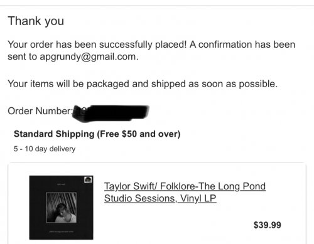This screenshot has width=314, height=244.
Task: Click the $39.99 price
Action: coord(267,225)
